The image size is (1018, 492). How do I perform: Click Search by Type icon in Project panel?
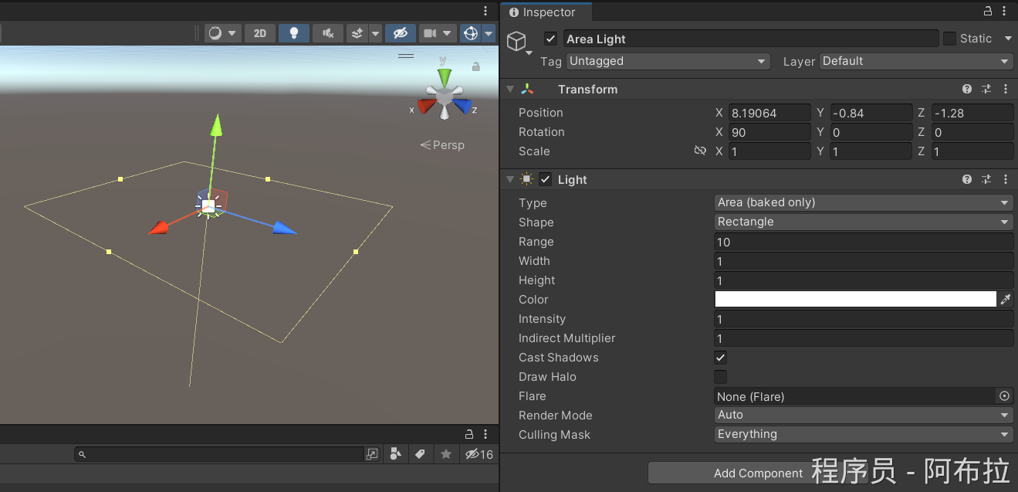(x=395, y=454)
